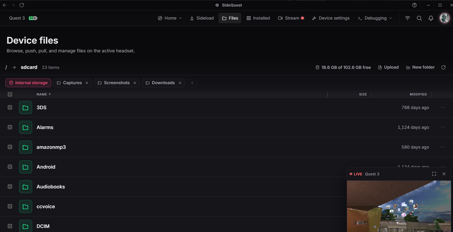Open the Audiobooks folder icon

tap(26, 187)
